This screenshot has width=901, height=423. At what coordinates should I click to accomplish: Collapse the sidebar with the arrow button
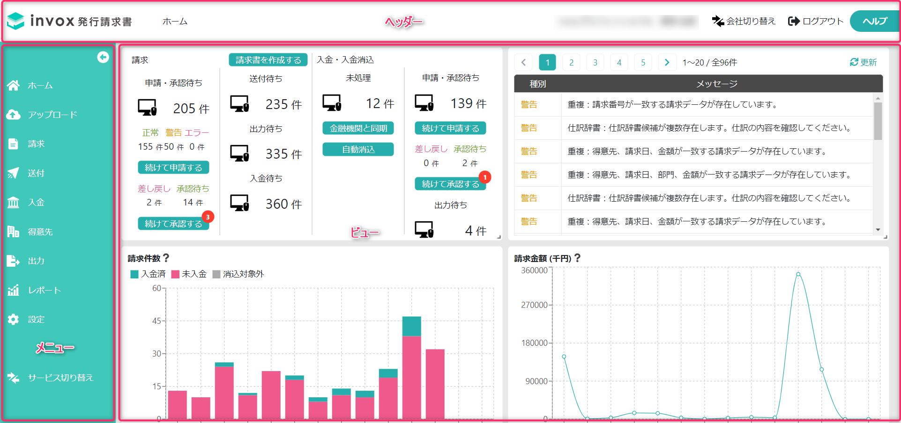pyautogui.click(x=103, y=57)
